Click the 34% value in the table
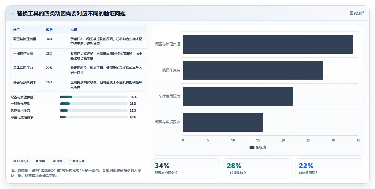The image size is (375, 189). coord(49,39)
